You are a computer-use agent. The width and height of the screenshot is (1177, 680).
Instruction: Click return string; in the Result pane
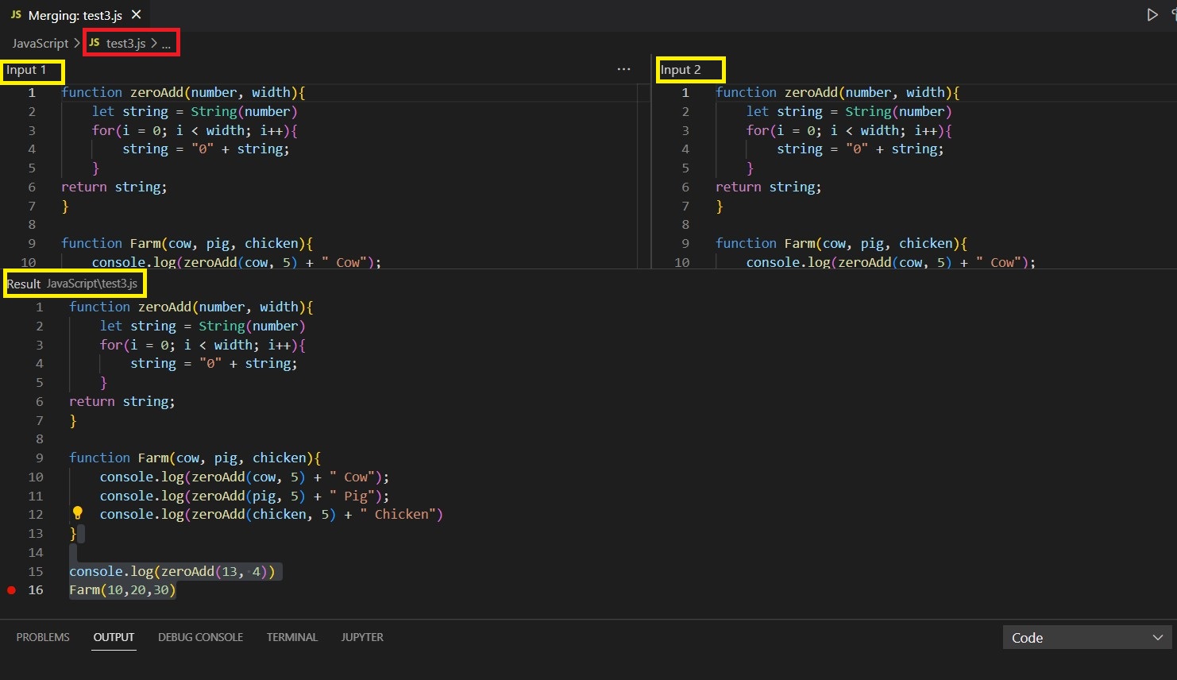pyautogui.click(x=122, y=401)
